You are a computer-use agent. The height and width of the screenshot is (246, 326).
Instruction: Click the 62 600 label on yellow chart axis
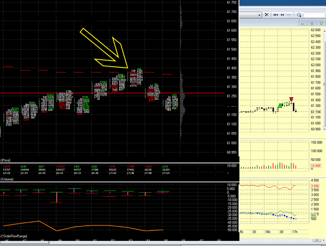click(x=315, y=30)
